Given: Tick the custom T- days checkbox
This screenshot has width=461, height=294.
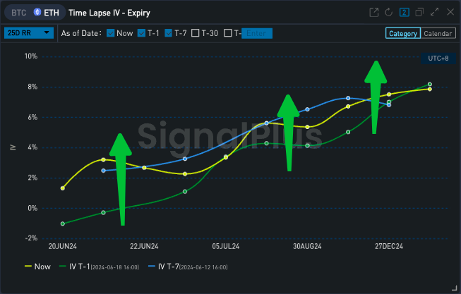Looking at the screenshot, I should (x=228, y=33).
